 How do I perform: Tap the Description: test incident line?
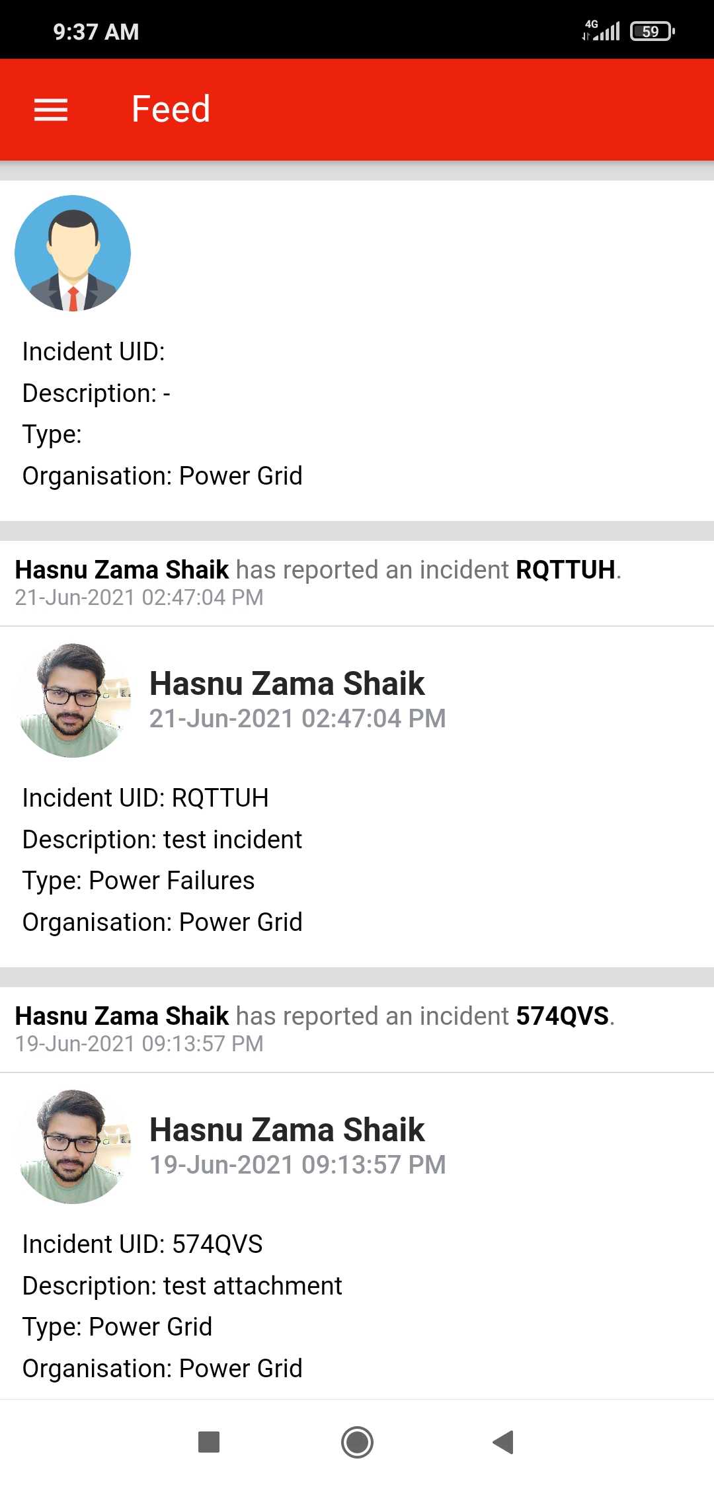click(x=163, y=840)
